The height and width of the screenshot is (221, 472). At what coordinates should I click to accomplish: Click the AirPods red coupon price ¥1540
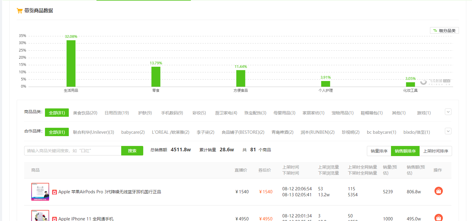[266, 192]
